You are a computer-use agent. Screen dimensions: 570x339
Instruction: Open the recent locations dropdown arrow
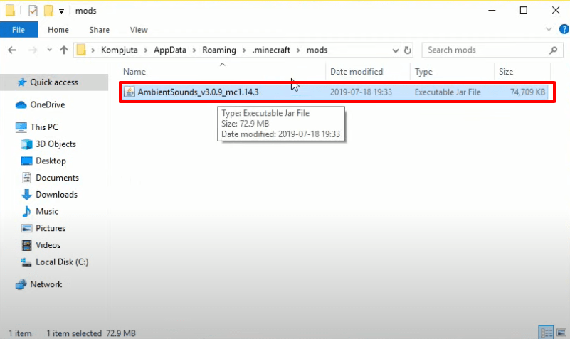pyautogui.click(x=49, y=50)
